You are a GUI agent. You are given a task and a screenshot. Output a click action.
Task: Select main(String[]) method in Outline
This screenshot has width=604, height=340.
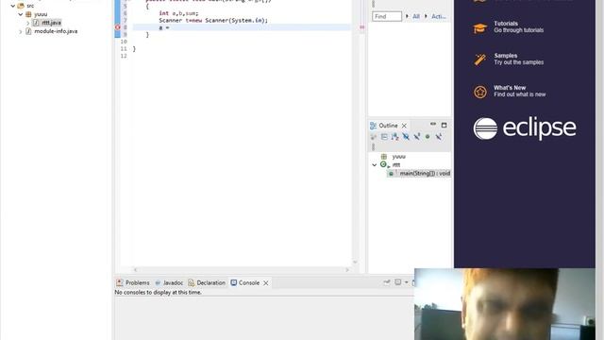[x=425, y=174]
